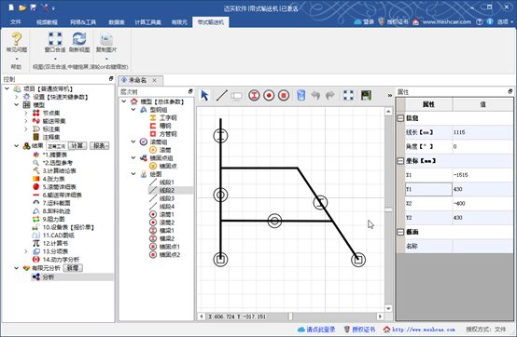Click save floppy icon in title bar
Viewport: 517px width, 337px height.
click(33, 7)
